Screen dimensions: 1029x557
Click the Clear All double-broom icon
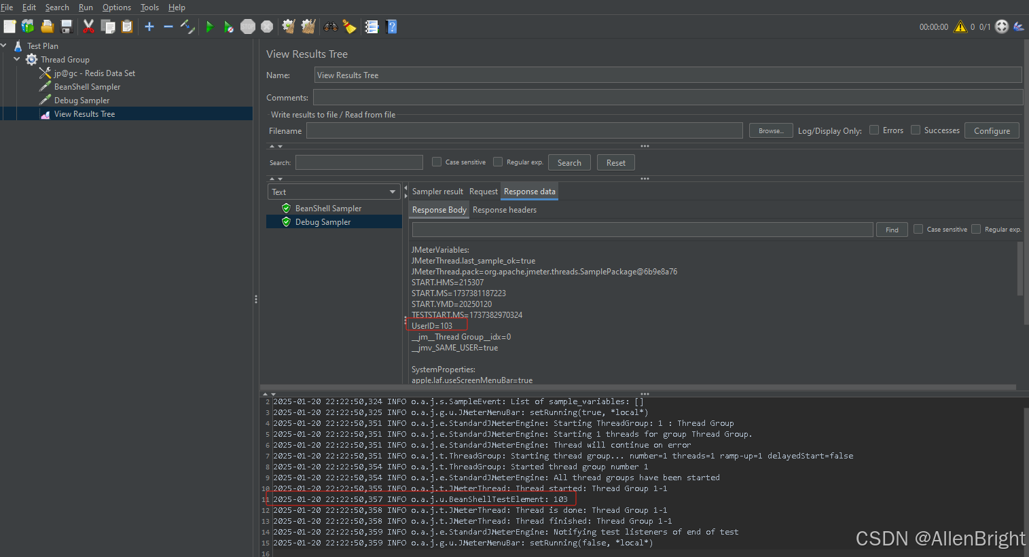pos(308,26)
